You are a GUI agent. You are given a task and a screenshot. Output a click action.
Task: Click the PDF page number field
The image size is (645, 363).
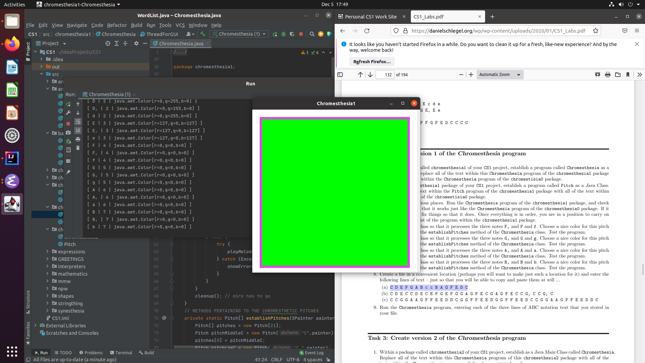pos(385,75)
